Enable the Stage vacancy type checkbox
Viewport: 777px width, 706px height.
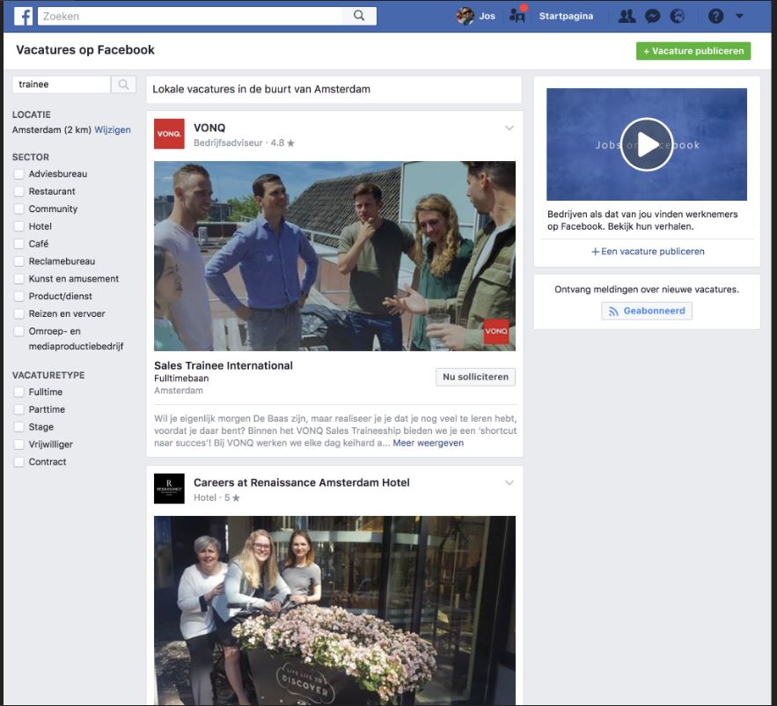point(18,426)
